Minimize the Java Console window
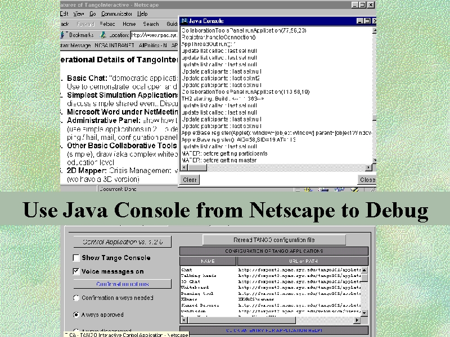The height and width of the screenshot is (337, 450). pyautogui.click(x=360, y=21)
